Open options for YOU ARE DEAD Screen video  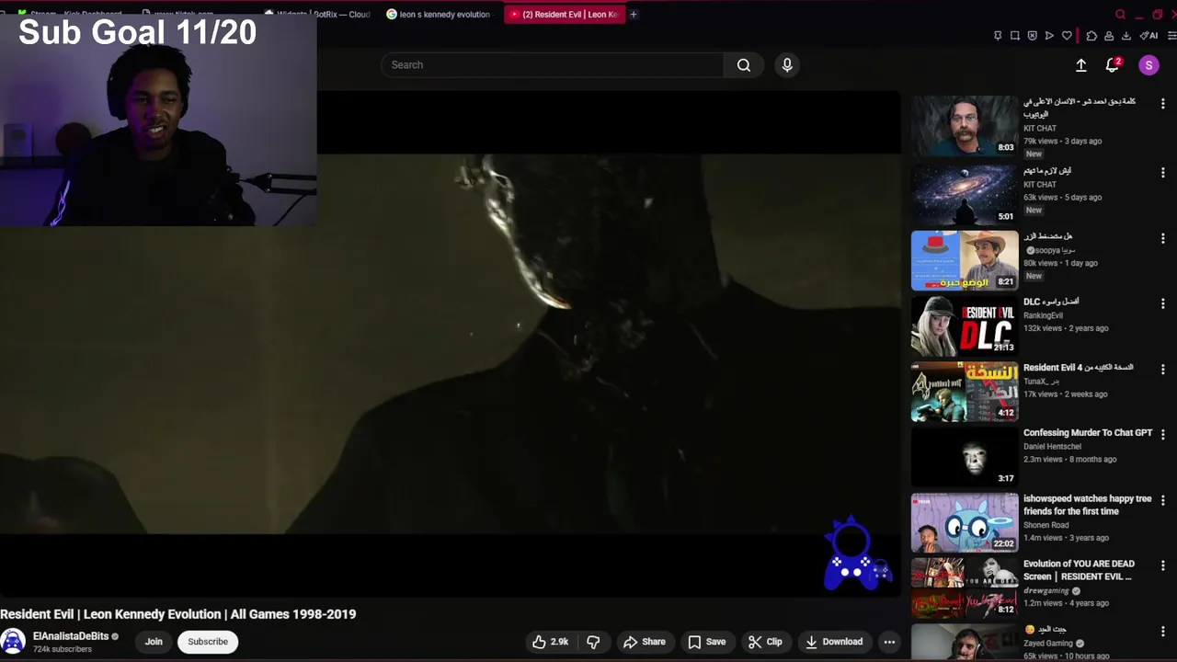tap(1163, 566)
